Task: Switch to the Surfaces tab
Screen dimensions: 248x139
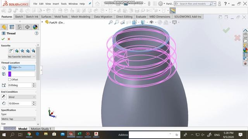Action: [x=46, y=17]
